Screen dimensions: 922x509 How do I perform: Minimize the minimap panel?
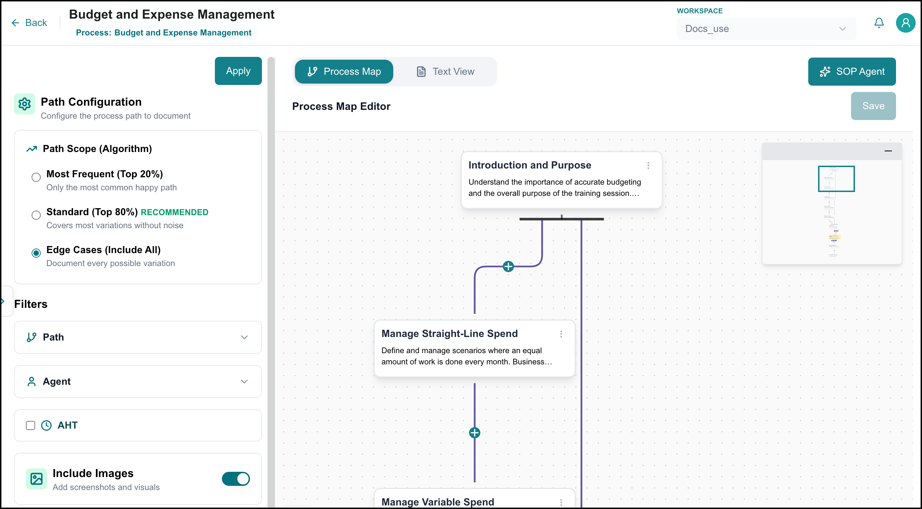point(888,151)
